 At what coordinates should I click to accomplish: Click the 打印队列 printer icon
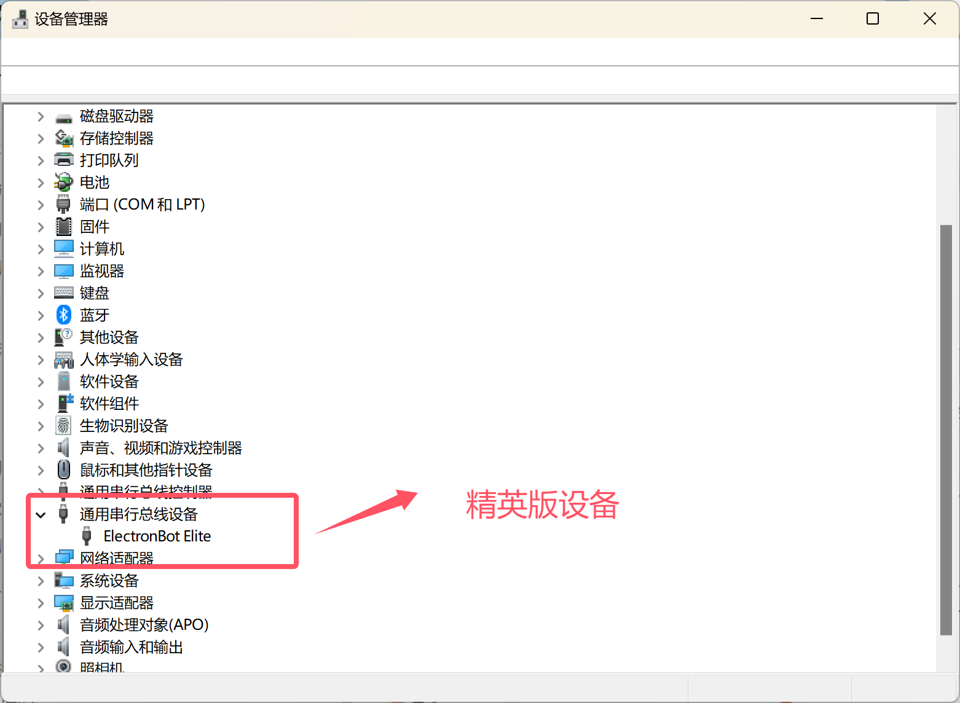coord(64,161)
